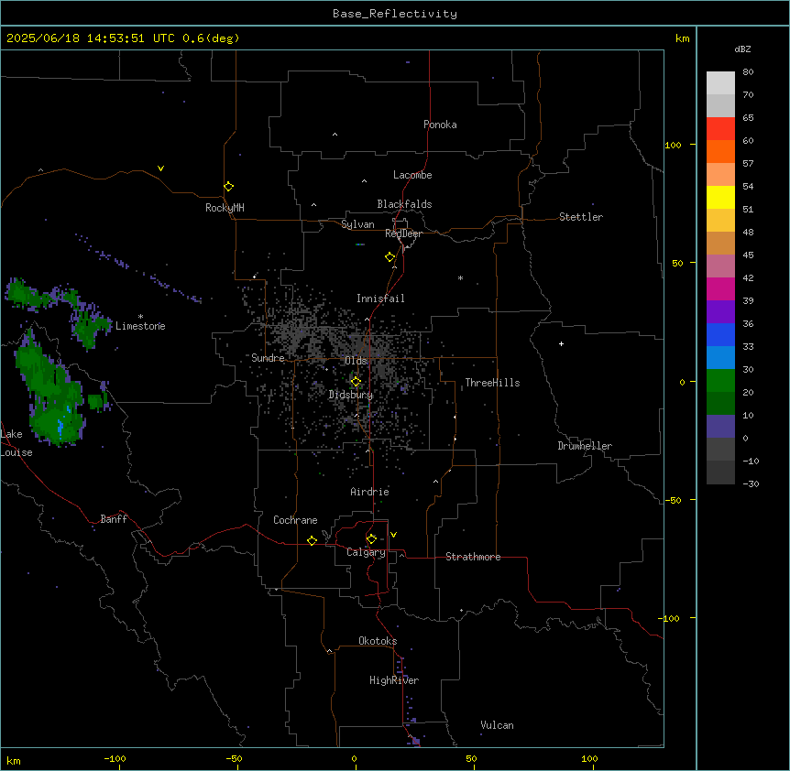790x771 pixels.
Task: Pick the blue 33-36 dBZ legend swatch
Action: [x=720, y=334]
